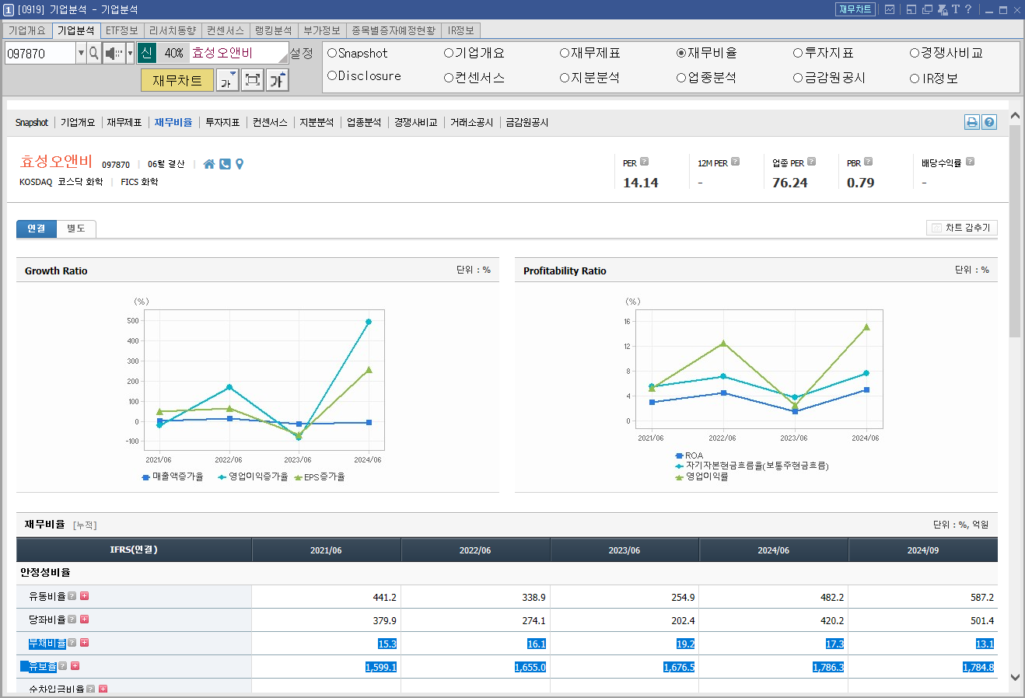Viewport: 1025px width, 698px height.
Task: Click the 설정 settings label
Action: [302, 54]
